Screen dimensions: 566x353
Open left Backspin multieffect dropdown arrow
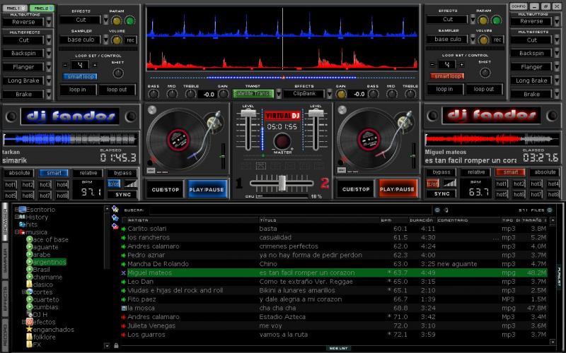click(49, 54)
